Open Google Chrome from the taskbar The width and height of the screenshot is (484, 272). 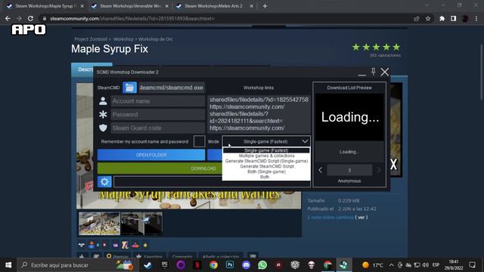tap(213, 265)
